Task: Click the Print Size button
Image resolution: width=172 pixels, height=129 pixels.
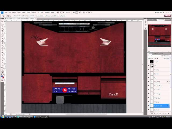Action: pyautogui.click(x=63, y=16)
